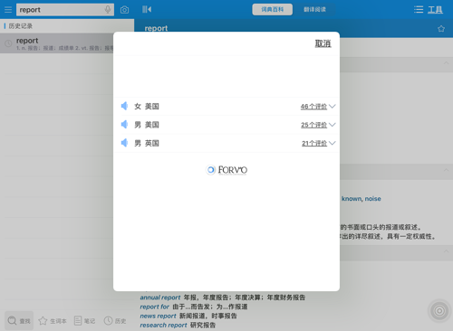Collapse the third section chevron at right

(x=446, y=251)
